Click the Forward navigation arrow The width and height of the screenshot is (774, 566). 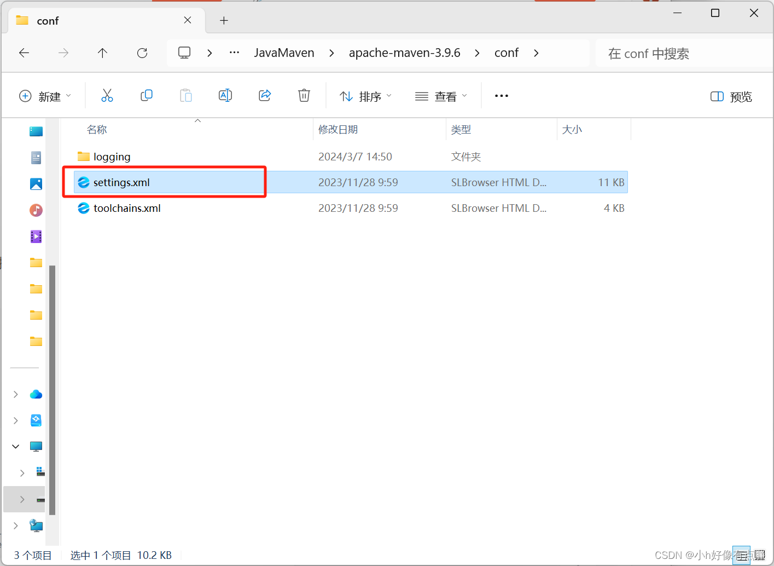63,53
